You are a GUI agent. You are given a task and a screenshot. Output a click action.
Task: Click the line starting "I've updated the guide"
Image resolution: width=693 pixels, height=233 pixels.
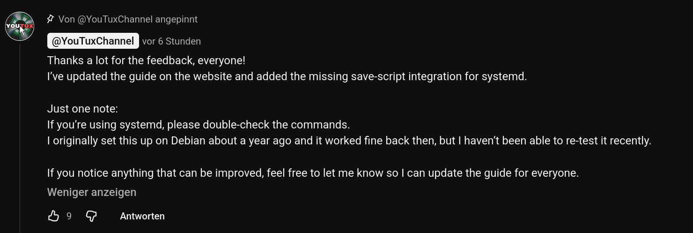pos(287,77)
